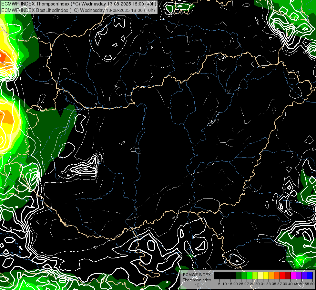Screen dimensions: 316x290
Task: Click the medium green 25–27 legend swatch
Action: [x=244, y=275]
